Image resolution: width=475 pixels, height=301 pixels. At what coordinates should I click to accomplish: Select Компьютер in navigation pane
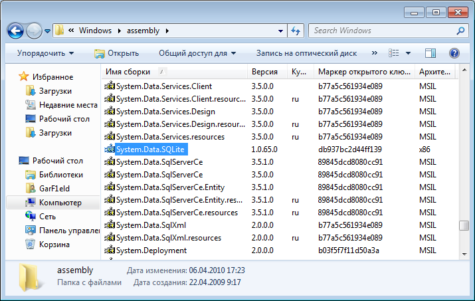pyautogui.click(x=54, y=203)
